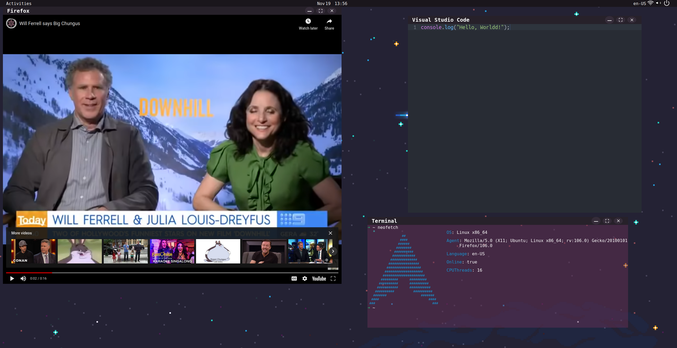Seek on the video progress bar

(172, 273)
